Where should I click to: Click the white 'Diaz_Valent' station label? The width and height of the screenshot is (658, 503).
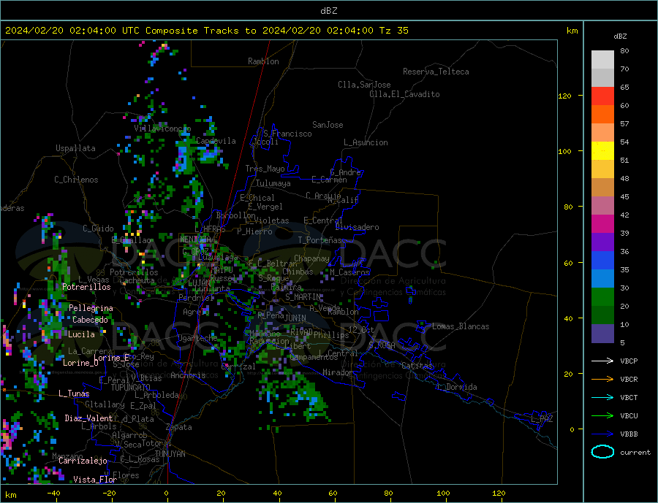point(89,418)
